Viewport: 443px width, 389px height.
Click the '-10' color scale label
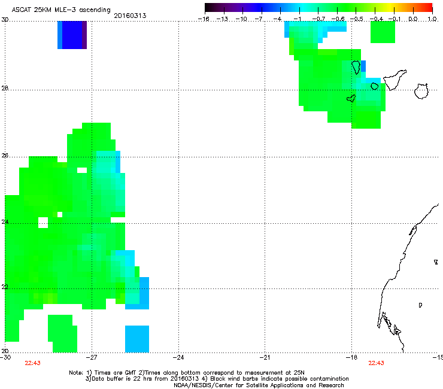pos(241,19)
